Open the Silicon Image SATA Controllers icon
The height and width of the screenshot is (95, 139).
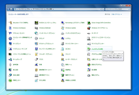(89, 23)
